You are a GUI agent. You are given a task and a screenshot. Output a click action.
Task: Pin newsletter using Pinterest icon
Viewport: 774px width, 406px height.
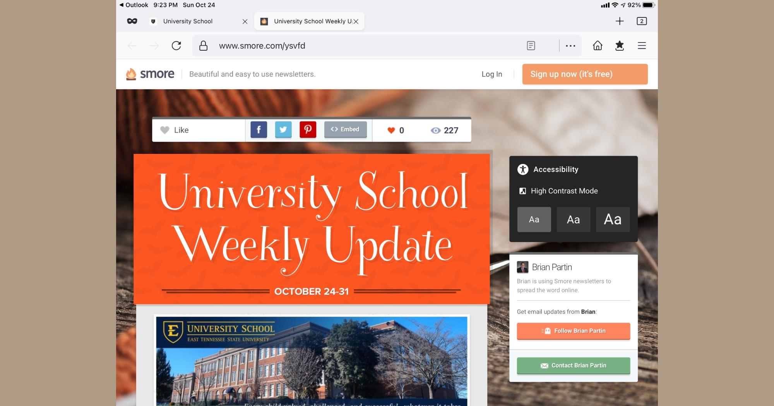pos(308,130)
